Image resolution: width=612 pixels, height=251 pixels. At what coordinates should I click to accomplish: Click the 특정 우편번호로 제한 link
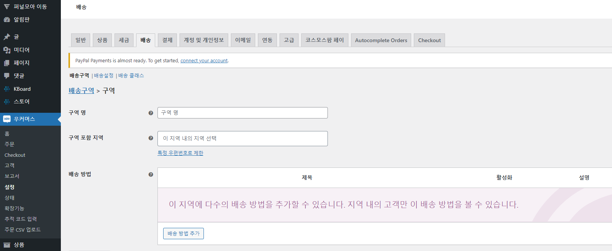tap(180, 153)
